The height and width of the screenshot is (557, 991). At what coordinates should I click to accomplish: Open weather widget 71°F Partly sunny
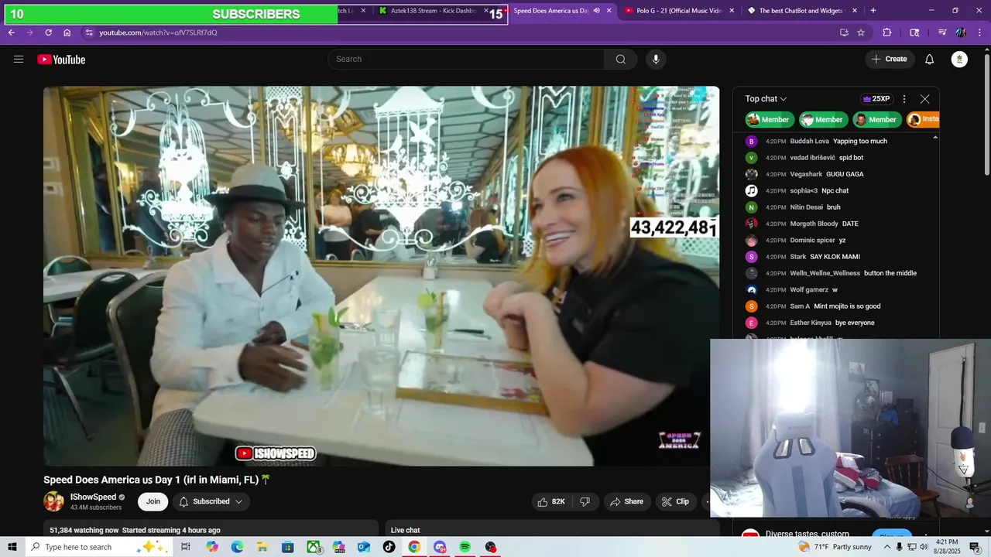(x=835, y=547)
